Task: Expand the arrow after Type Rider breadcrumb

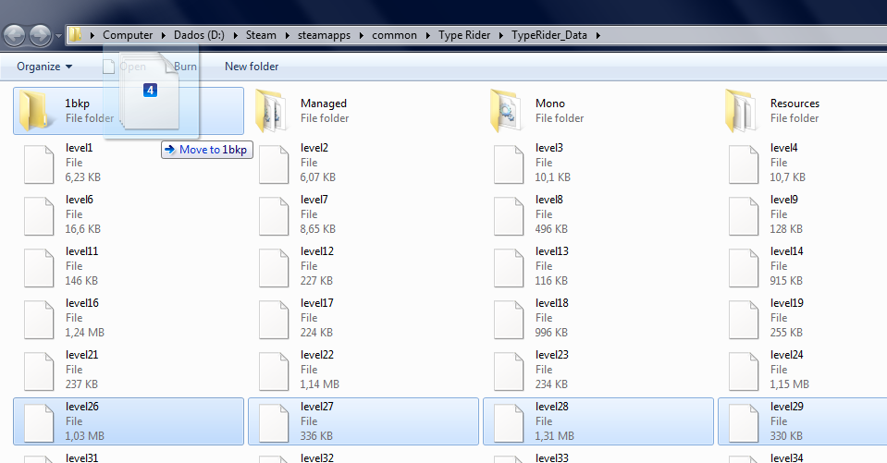Action: (x=501, y=36)
